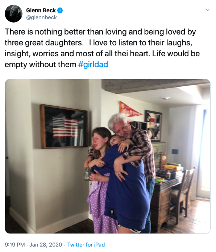Click the blue verified badge
Viewport: 216px width, 252px height.
pos(60,10)
